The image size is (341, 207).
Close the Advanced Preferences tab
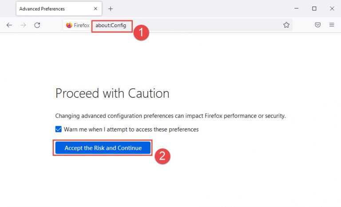click(x=95, y=9)
